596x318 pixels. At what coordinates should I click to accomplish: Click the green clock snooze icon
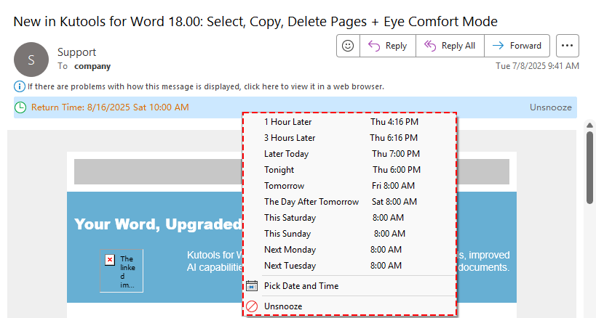pyautogui.click(x=20, y=107)
